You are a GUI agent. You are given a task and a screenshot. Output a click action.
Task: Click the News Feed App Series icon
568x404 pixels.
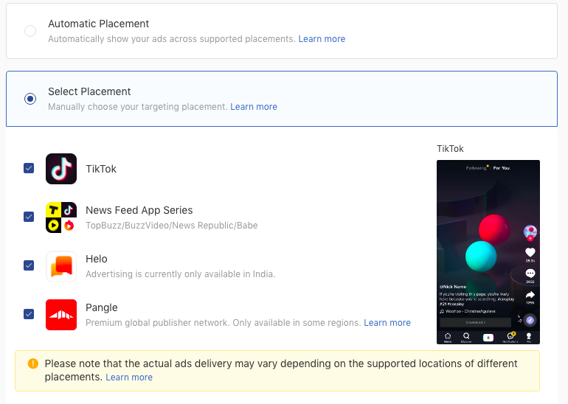[61, 217]
